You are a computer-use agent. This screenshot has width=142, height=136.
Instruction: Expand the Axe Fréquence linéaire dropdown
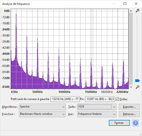97,114
